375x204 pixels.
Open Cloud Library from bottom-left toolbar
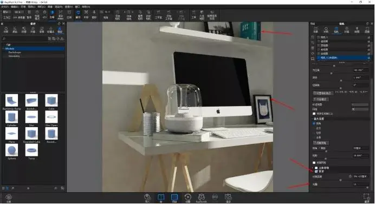[x=9, y=198]
